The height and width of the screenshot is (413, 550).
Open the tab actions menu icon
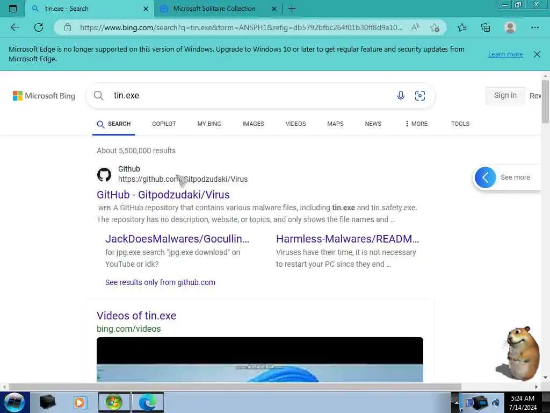pos(13,9)
